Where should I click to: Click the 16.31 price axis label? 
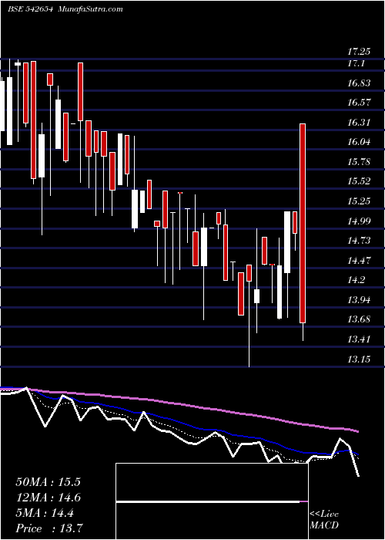click(x=359, y=123)
